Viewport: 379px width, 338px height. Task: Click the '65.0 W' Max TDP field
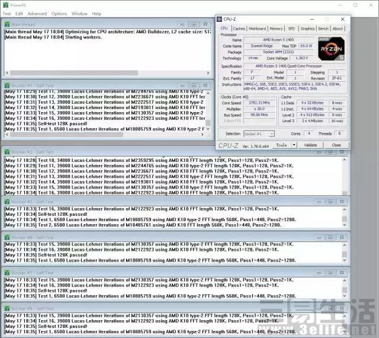pos(306,46)
